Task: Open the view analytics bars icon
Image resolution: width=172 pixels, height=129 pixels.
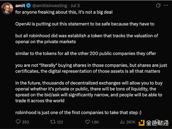Action: click(122, 122)
